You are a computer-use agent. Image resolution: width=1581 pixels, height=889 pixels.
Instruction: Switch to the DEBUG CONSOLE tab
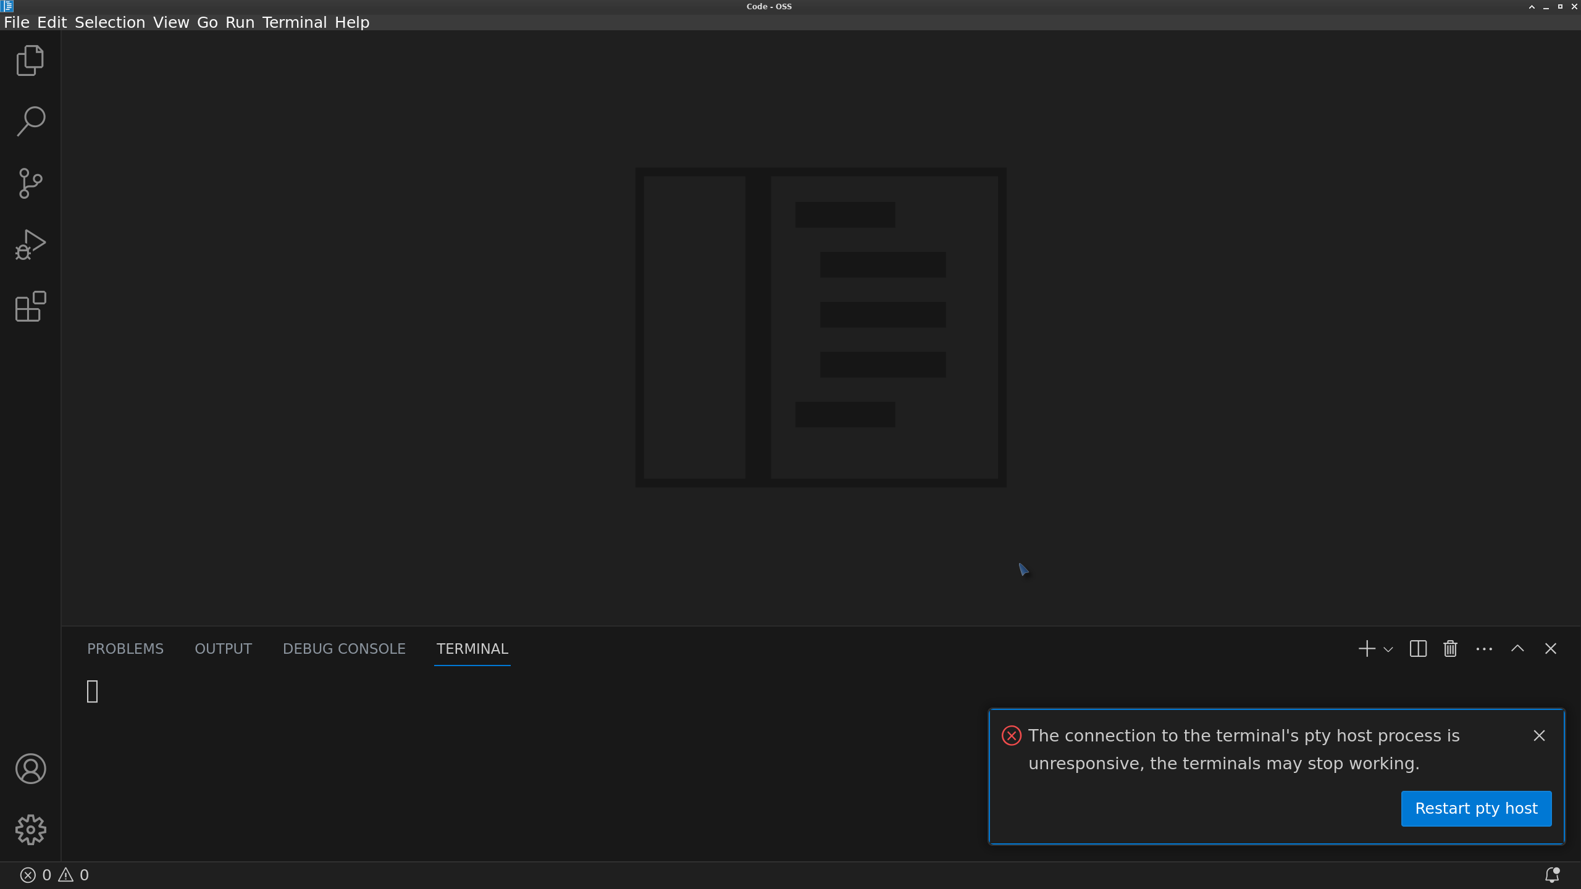tap(344, 649)
